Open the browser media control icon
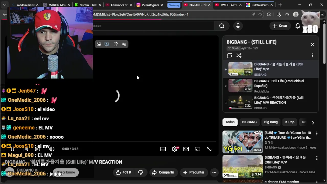 [x=279, y=15]
